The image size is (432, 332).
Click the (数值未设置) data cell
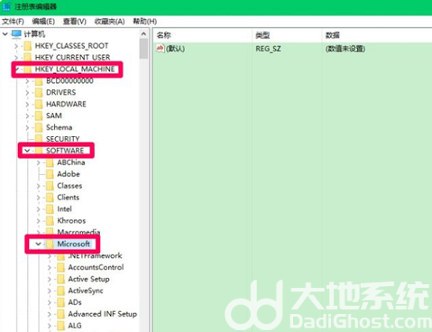[x=345, y=49]
